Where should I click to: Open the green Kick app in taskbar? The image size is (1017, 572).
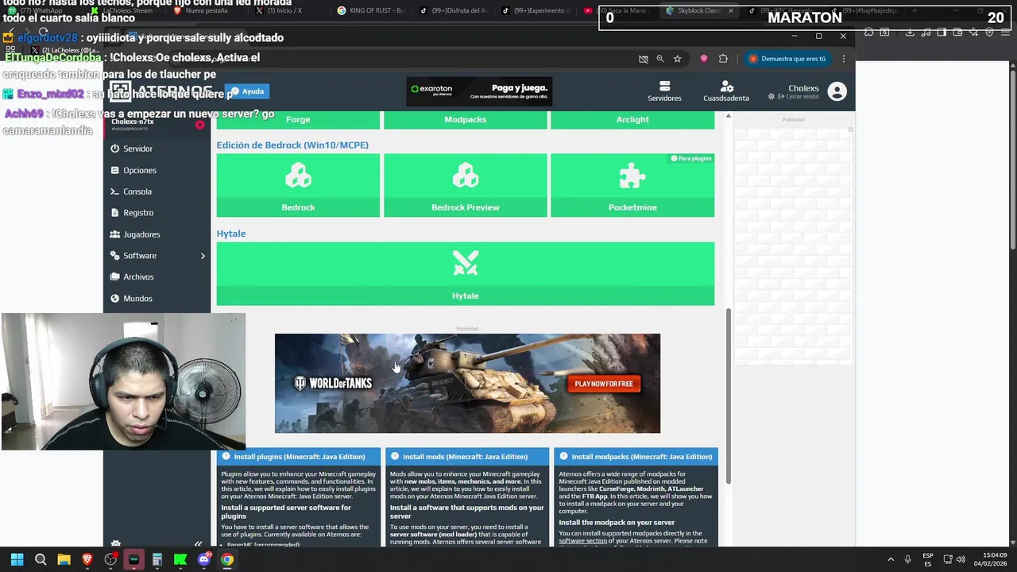pos(180,559)
